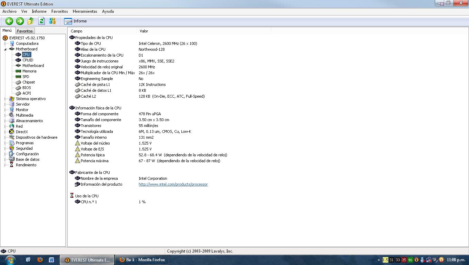Expand the Sistema operativo node
This screenshot has width=469, height=265.
point(6,99)
